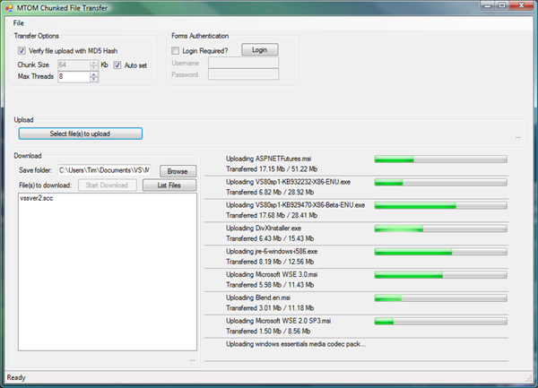538x388 pixels.
Task: Click the ASPNETFutures.msi upload progress bar
Action: click(441, 159)
